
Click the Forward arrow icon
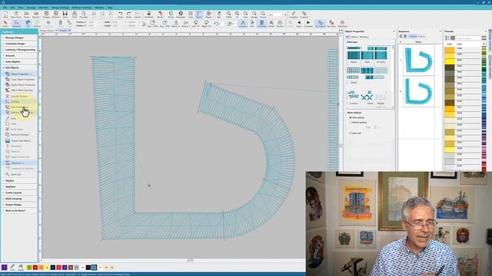pyautogui.click(x=308, y=24)
